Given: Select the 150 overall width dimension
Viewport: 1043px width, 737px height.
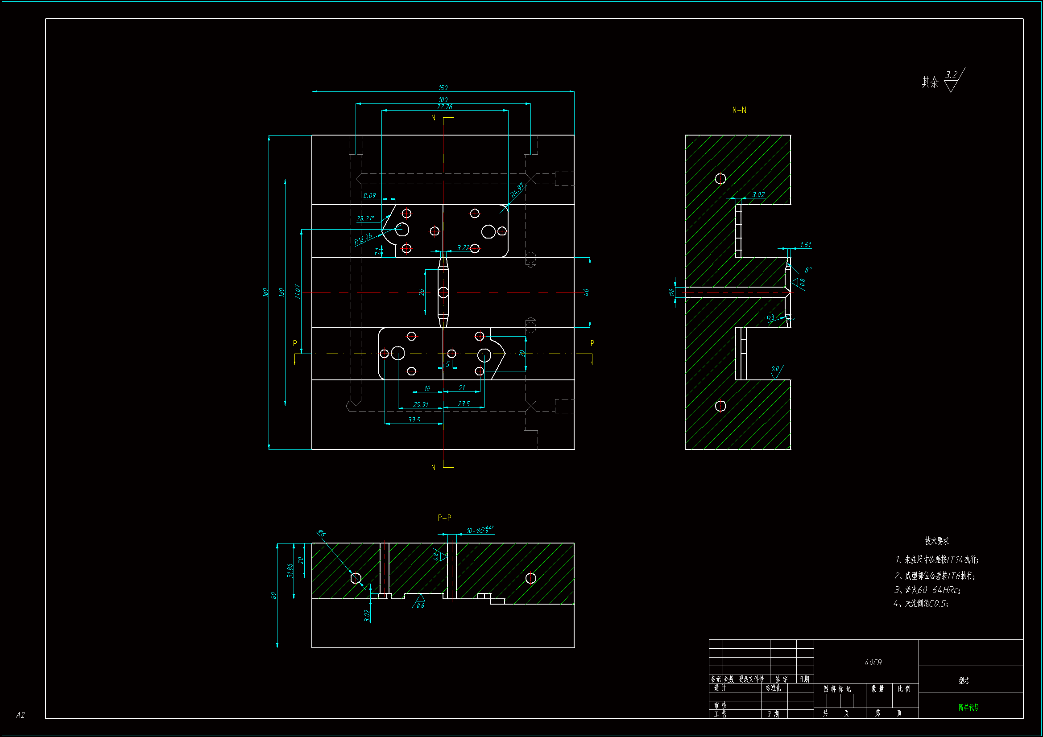Looking at the screenshot, I should (443, 88).
